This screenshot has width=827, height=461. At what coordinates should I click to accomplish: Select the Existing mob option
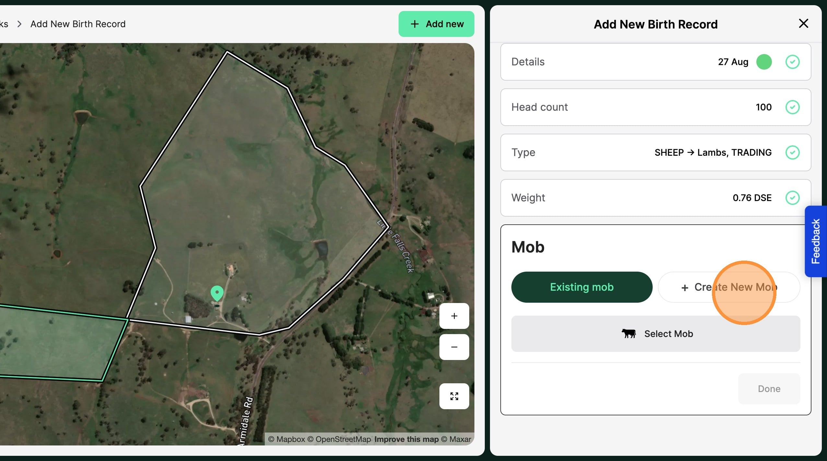pyautogui.click(x=582, y=287)
